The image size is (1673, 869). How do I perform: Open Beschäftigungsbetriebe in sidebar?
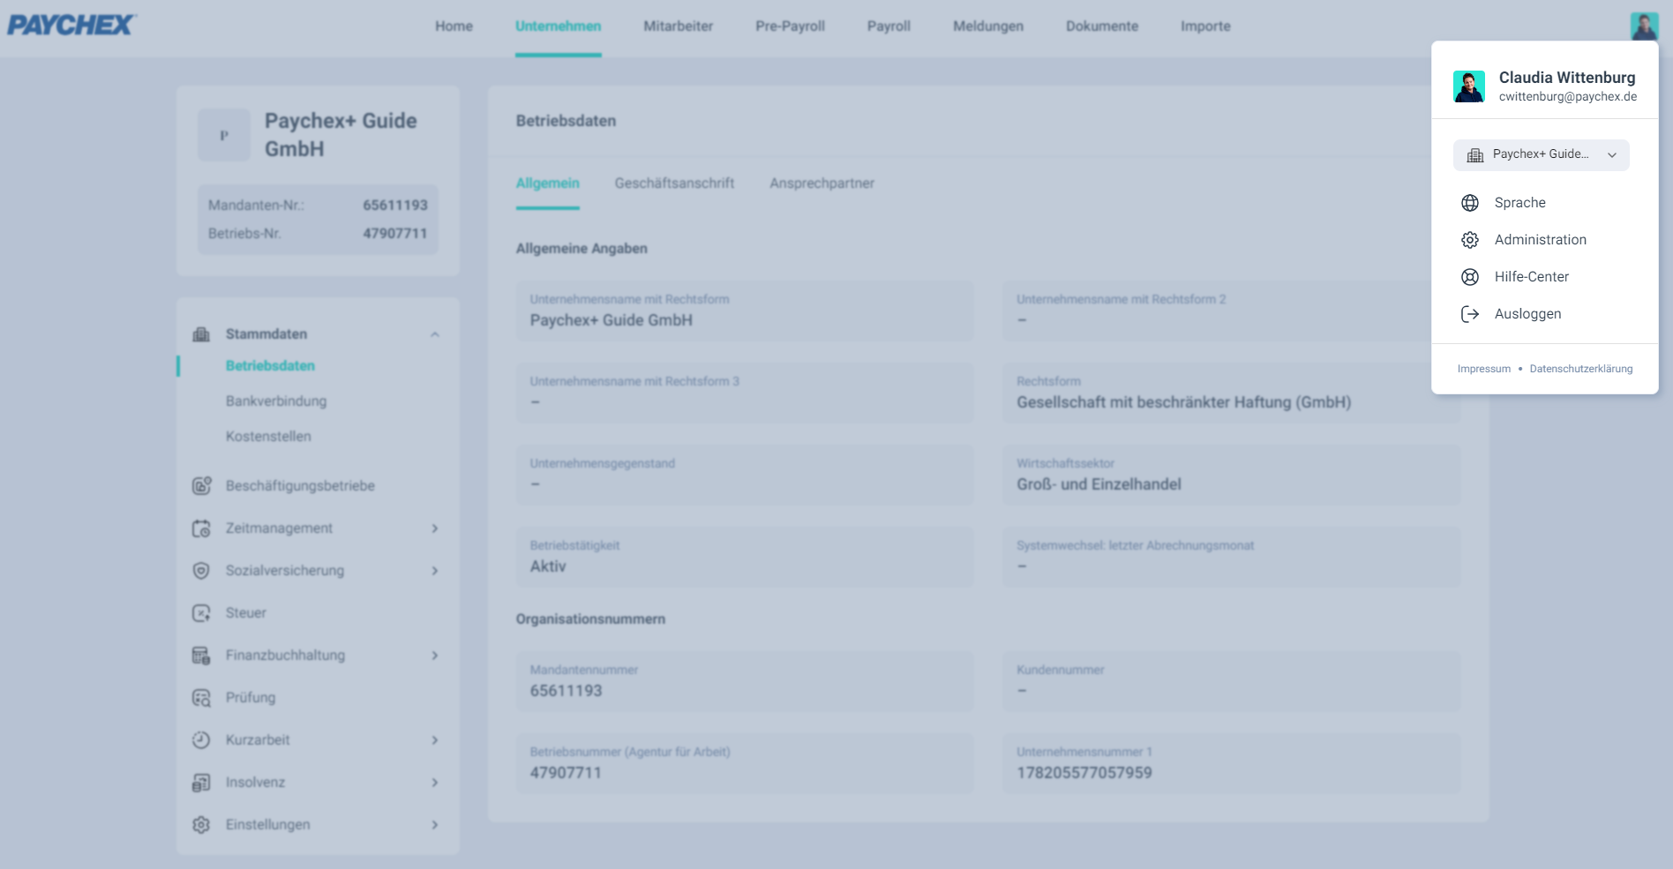click(x=300, y=486)
